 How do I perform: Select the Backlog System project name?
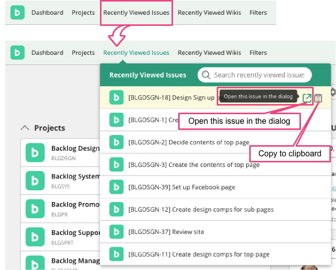click(x=76, y=176)
